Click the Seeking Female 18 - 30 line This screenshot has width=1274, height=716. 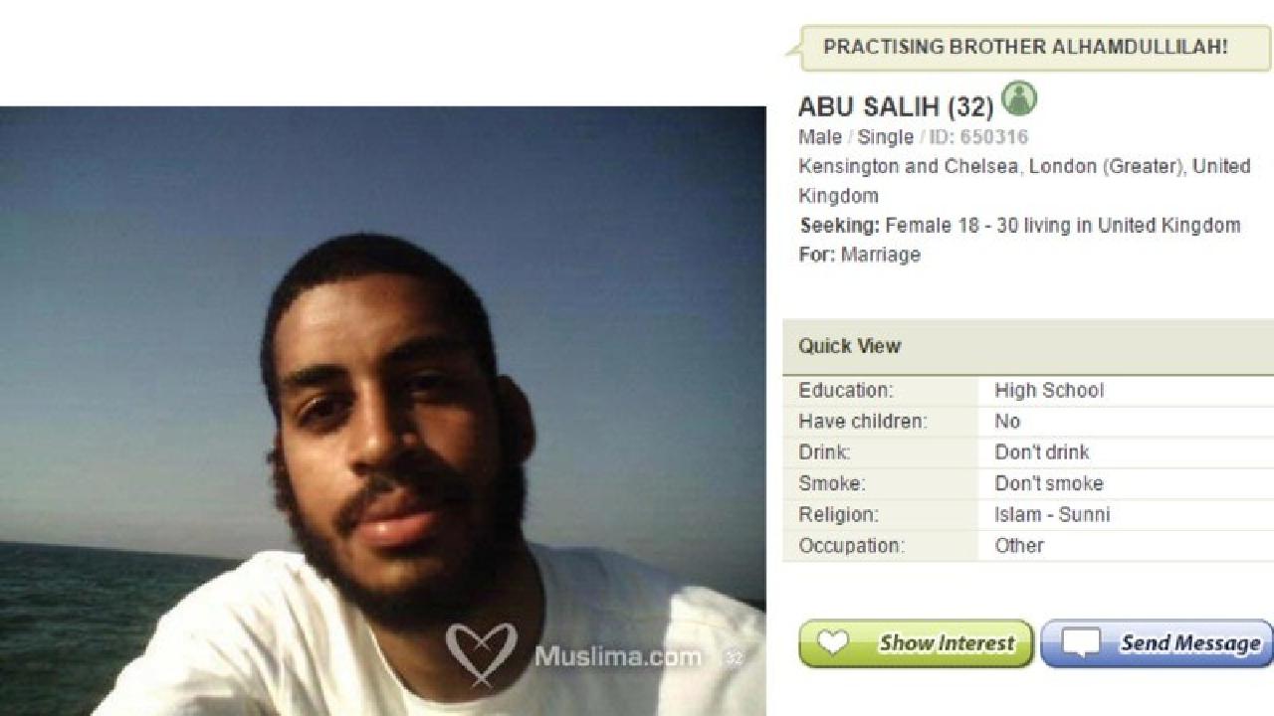click(x=1020, y=226)
